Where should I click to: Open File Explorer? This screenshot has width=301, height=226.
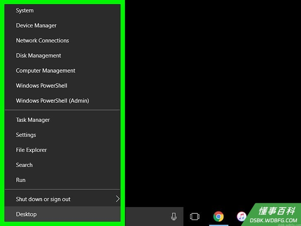coord(62,150)
